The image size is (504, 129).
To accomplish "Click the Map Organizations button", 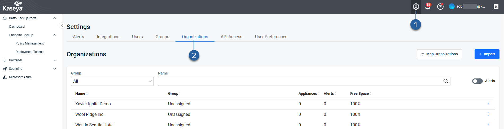I will pyautogui.click(x=439, y=54).
